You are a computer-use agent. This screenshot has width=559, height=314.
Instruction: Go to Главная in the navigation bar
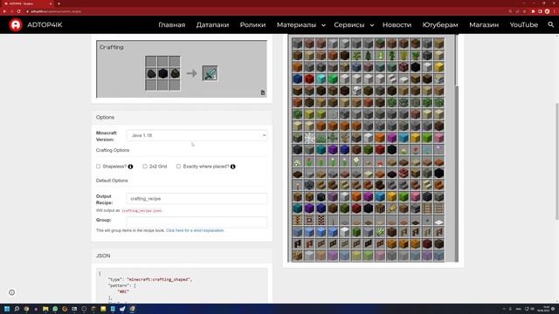click(172, 25)
